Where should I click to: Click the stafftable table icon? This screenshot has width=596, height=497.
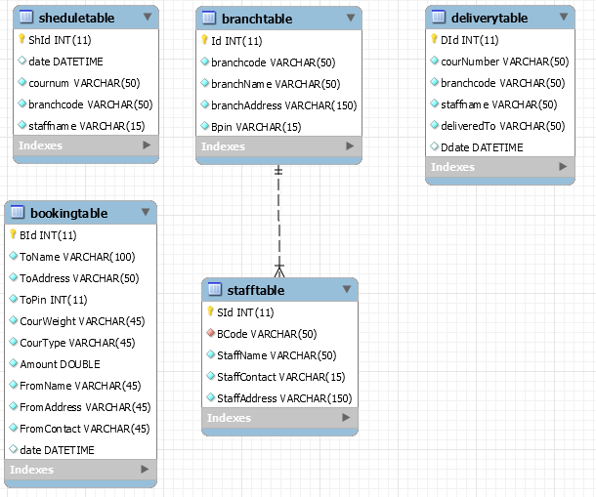(x=215, y=290)
